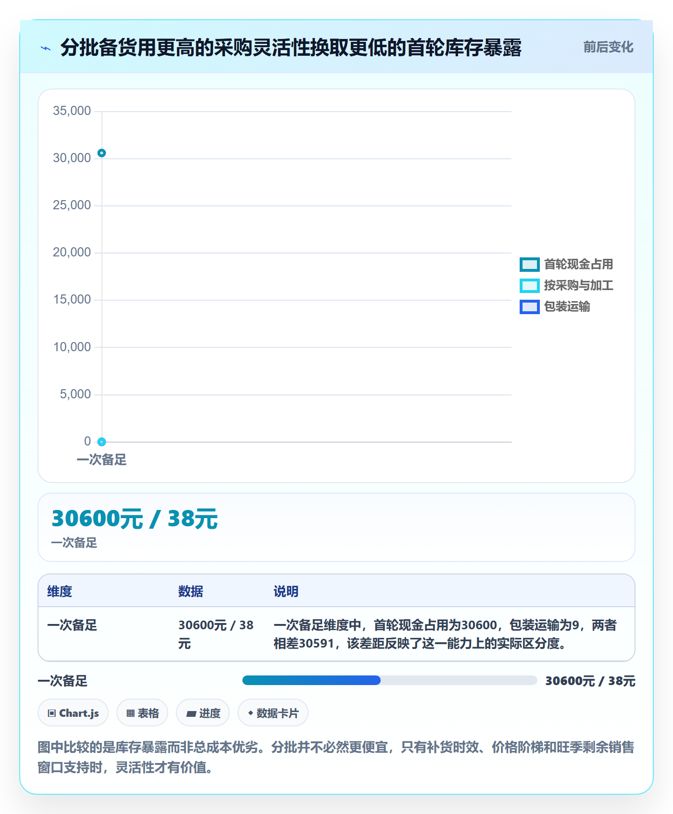The width and height of the screenshot is (673, 814).
Task: Click the bar icon in the 进度 chip
Action: coord(191,714)
